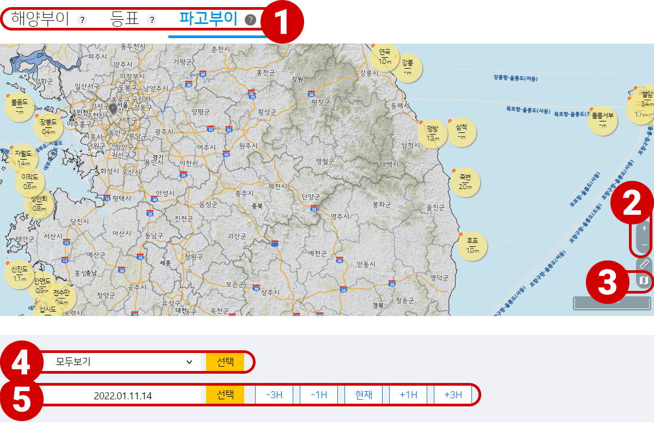
Task: Select the 연곡 1.0m buoy marker
Action: tap(385, 57)
